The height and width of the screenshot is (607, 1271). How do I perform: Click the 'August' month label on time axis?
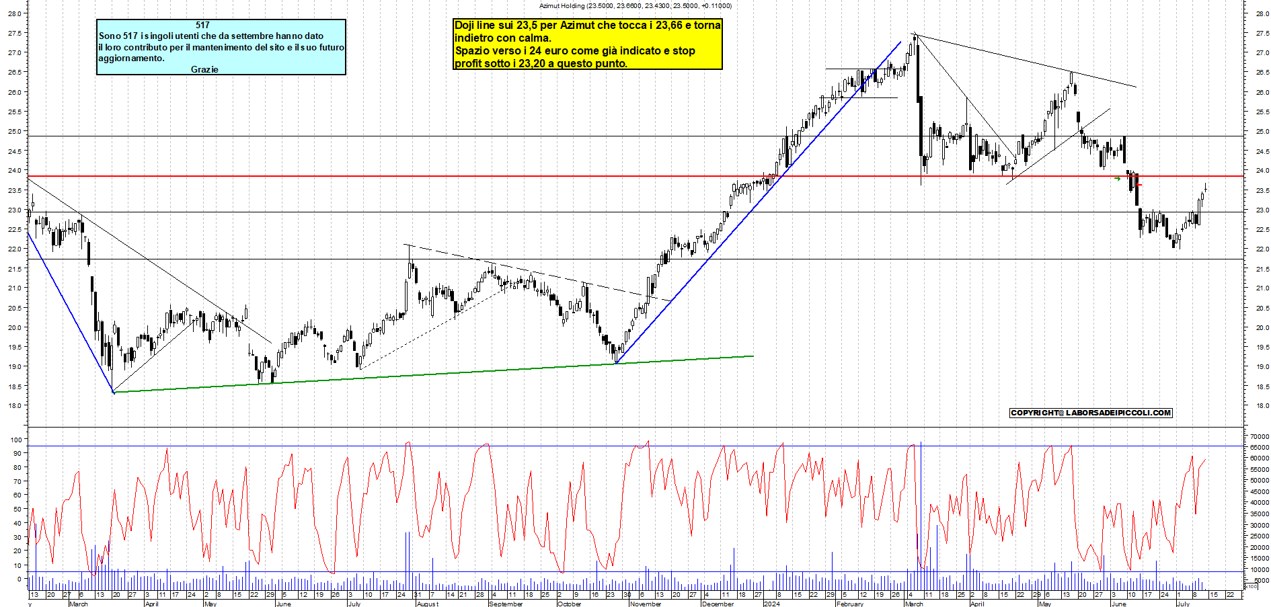coord(428,604)
